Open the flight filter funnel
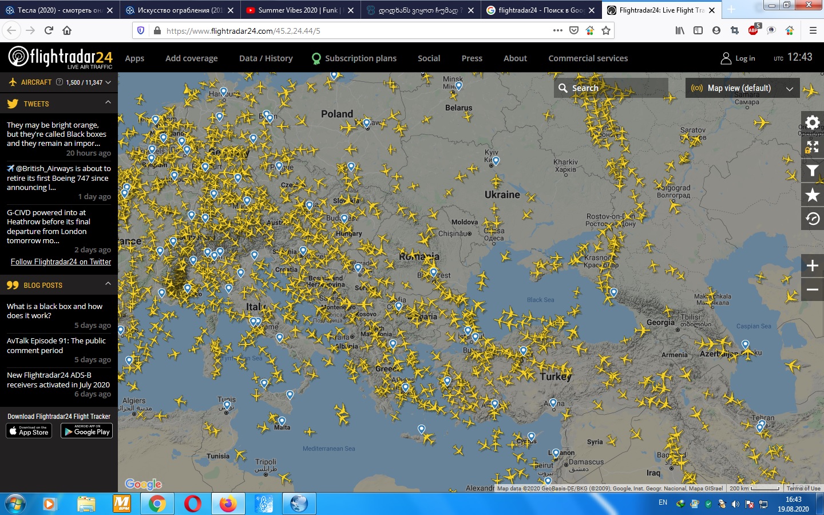Screen dimensions: 824x515 coord(812,171)
